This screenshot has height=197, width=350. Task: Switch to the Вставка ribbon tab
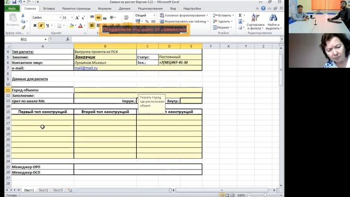pos(49,9)
